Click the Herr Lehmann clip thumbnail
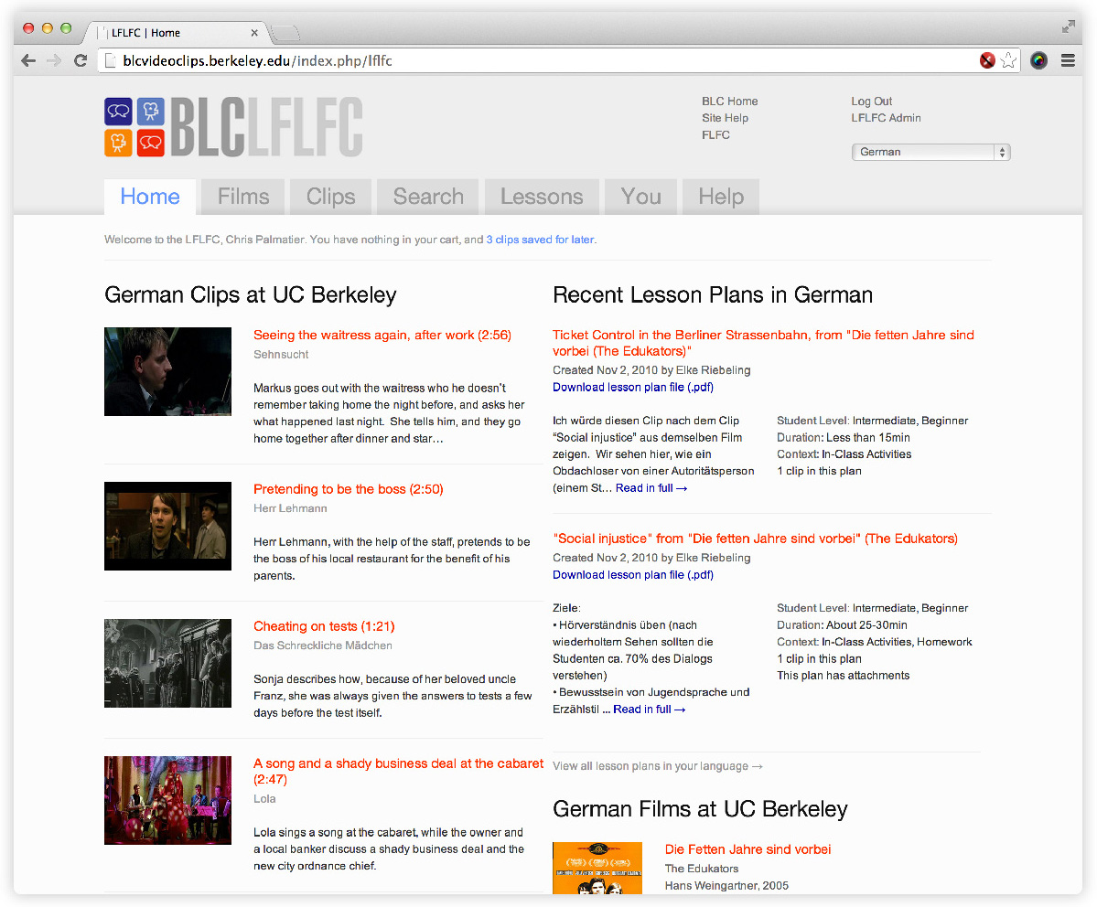The height and width of the screenshot is (907, 1097). (168, 526)
